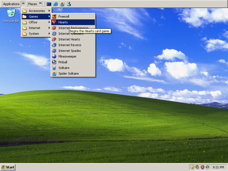Open Internet Explorer quick launch icon
This screenshot has height=171, width=228.
pyautogui.click(x=56, y=4)
